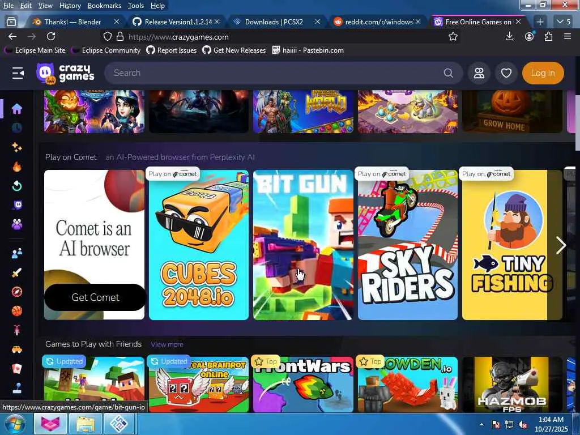Open Sky Riders game thumbnail
Viewport: 580px width, 435px height.
tap(408, 245)
